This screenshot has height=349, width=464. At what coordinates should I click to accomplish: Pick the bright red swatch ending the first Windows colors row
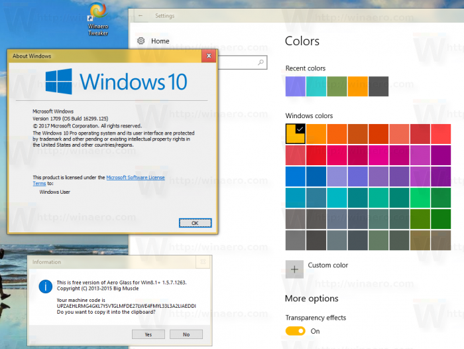(441, 134)
